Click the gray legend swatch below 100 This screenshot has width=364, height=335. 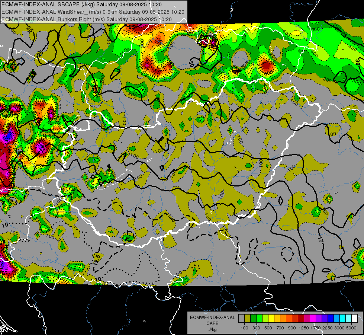coord(241,318)
